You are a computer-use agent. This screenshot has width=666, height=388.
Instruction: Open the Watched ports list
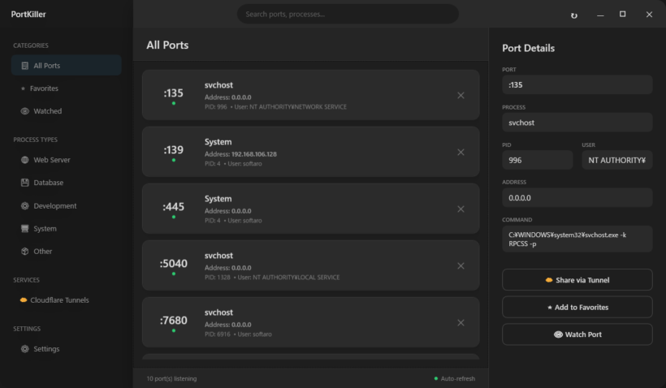47,111
